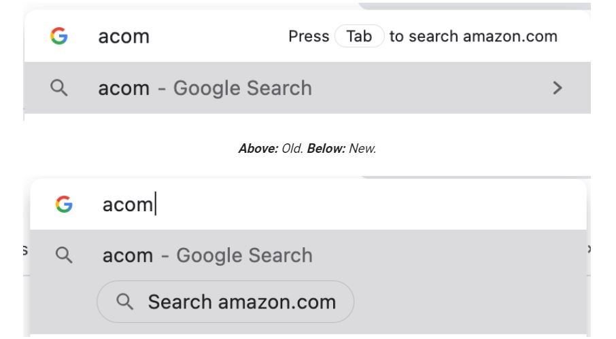Click the "Google Search" words in new suggestion
This screenshot has width=616, height=339.
245,255
